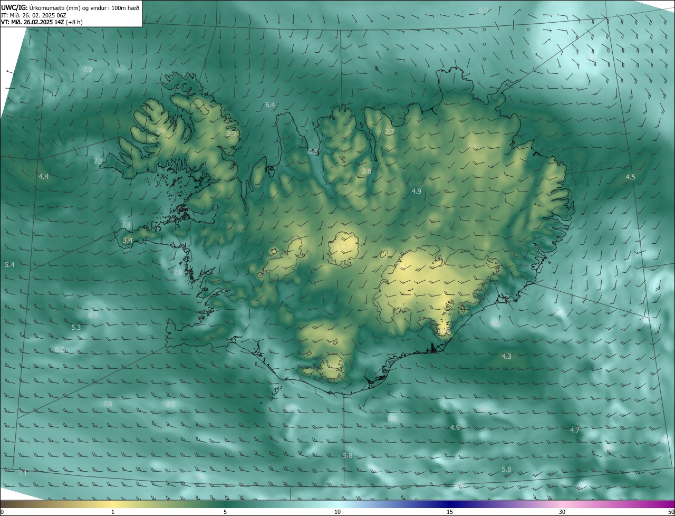Click the 4.3 value off the southeast coast
Image resolution: width=675 pixels, height=516 pixels.
coord(506,357)
